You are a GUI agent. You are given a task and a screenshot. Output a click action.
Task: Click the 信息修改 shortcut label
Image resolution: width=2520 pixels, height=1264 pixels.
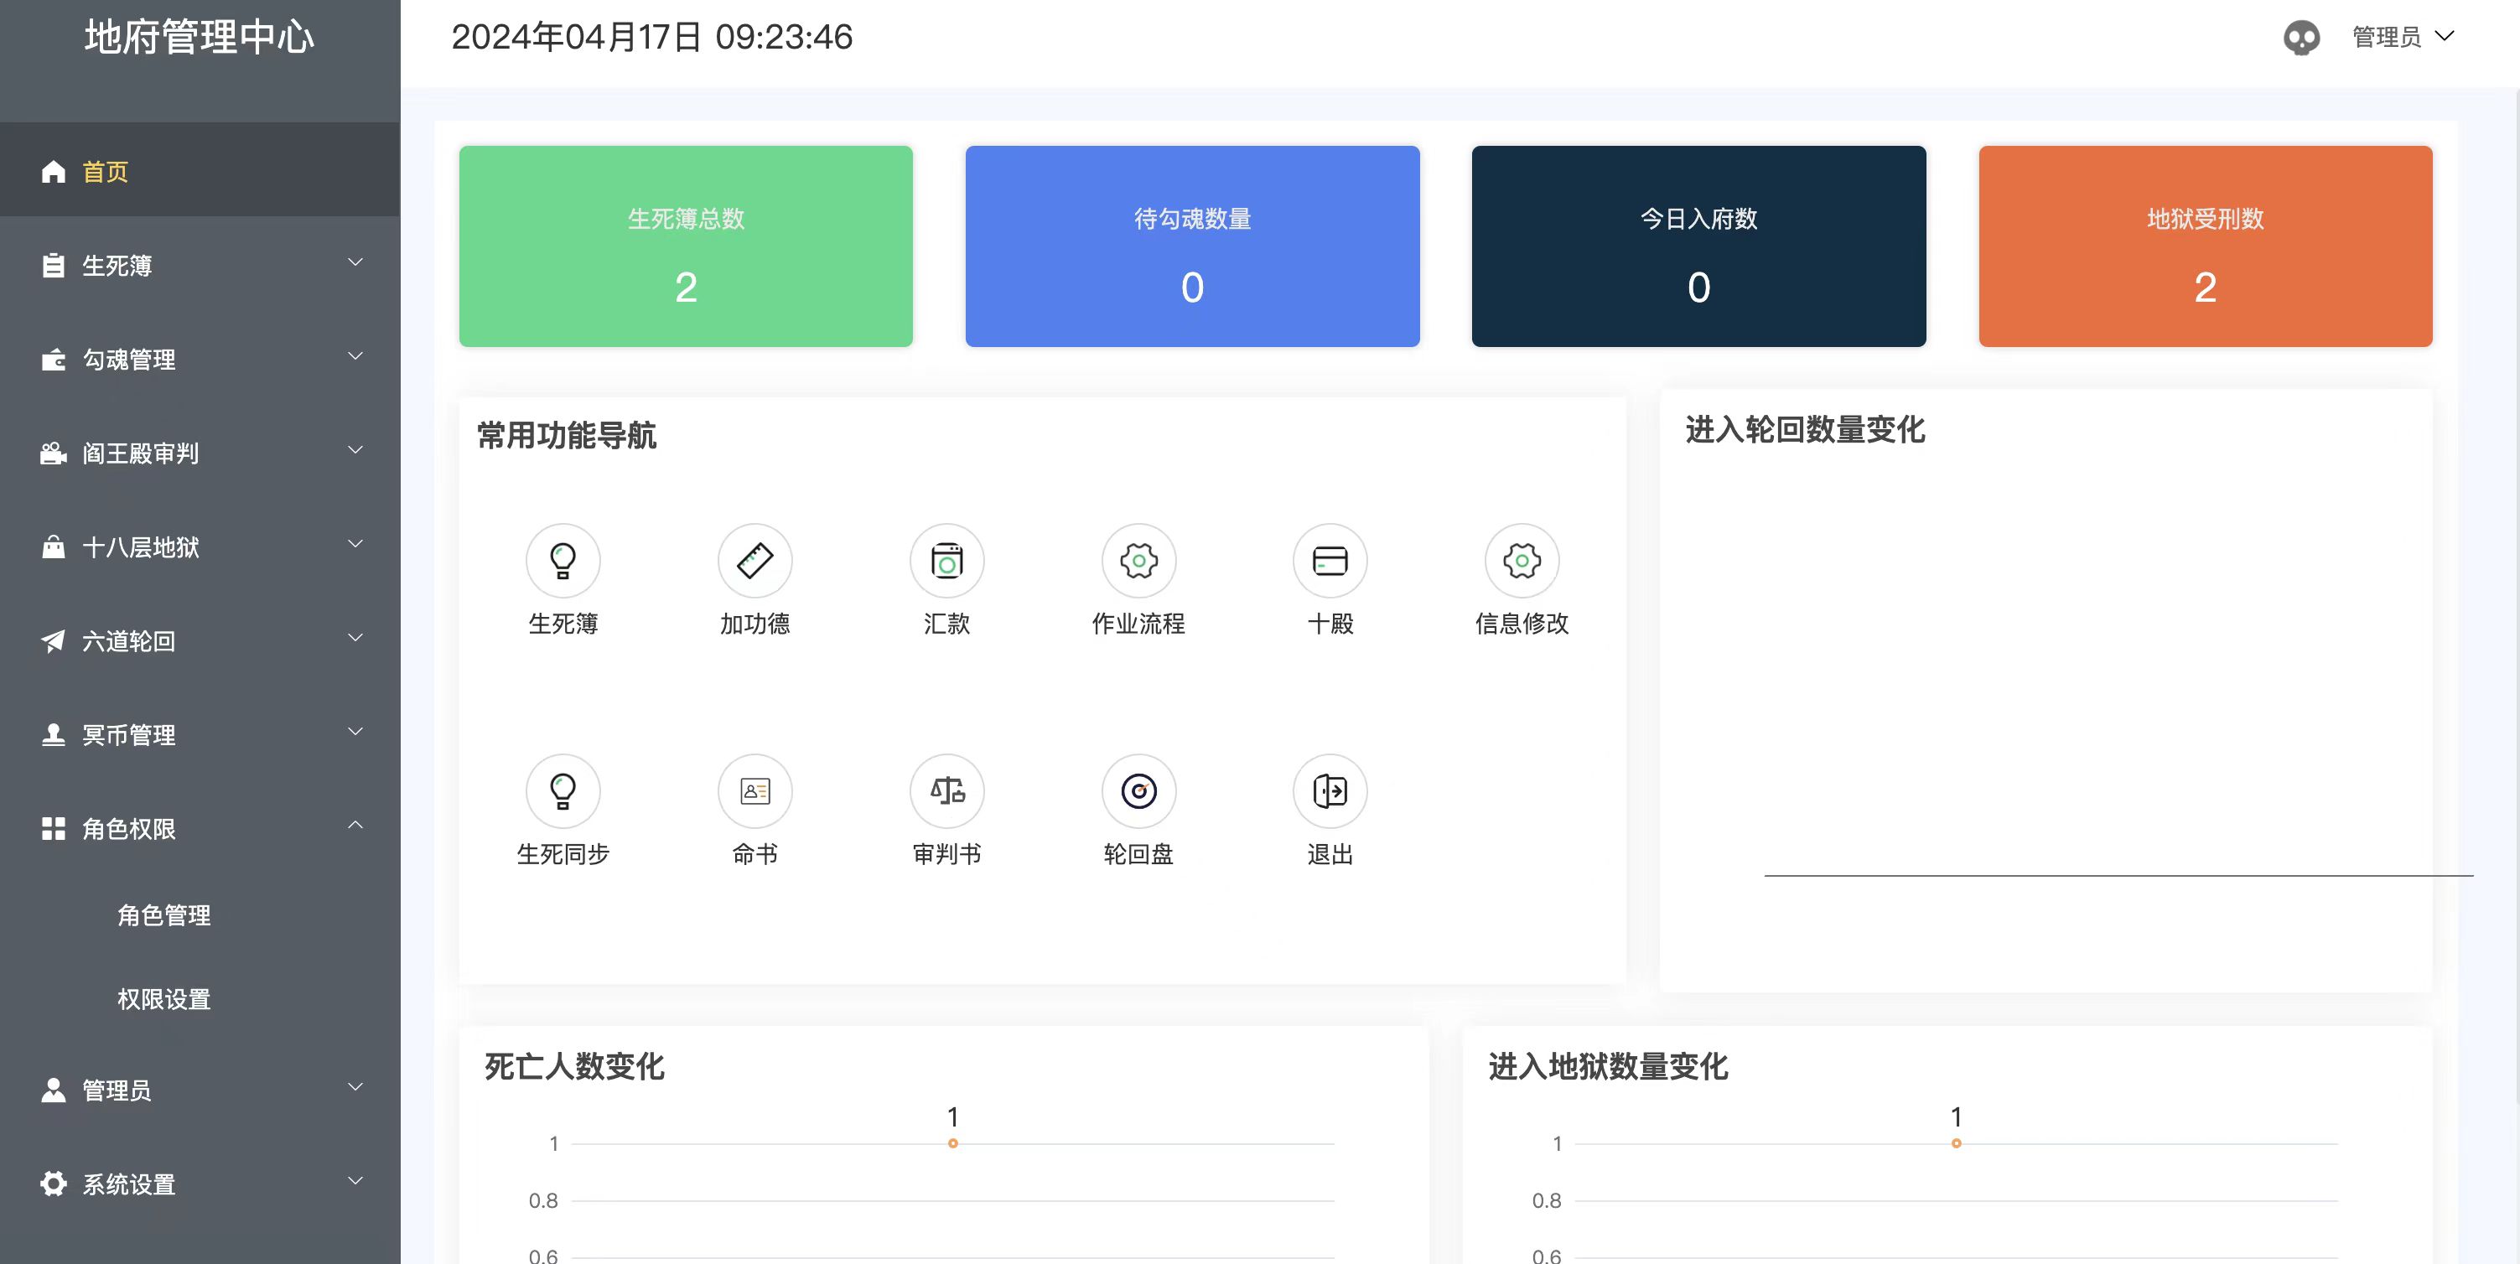tap(1522, 624)
